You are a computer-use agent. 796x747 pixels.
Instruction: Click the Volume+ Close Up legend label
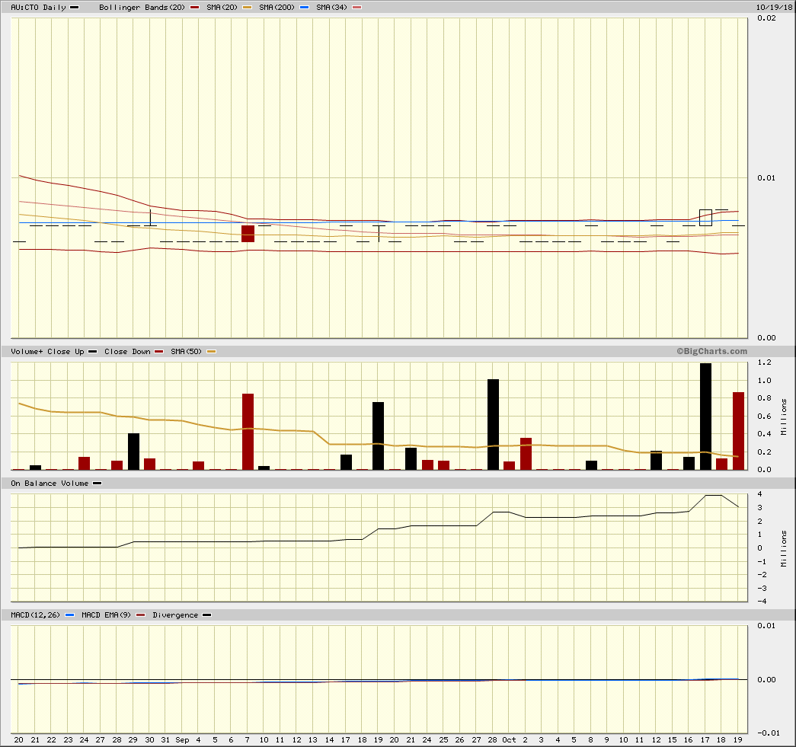click(x=47, y=352)
